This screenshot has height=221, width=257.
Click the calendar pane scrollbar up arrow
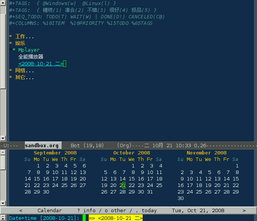click(3, 153)
